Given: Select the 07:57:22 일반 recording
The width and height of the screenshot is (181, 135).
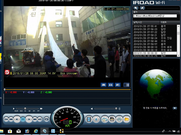Looking at the screenshot, I should pos(155,32).
